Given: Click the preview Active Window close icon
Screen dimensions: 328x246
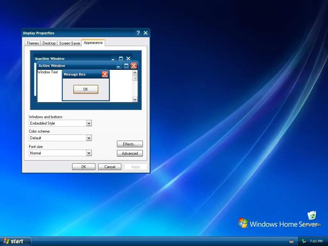Looking at the screenshot, I should tap(134, 66).
